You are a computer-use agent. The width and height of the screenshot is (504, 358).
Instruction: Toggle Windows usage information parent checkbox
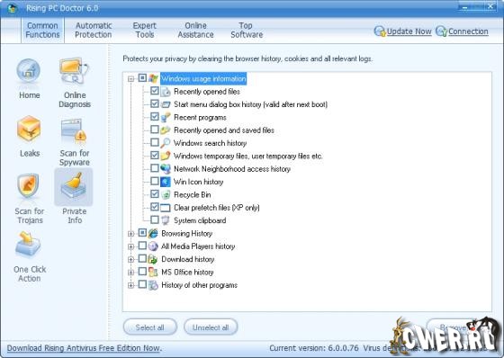pyautogui.click(x=142, y=78)
